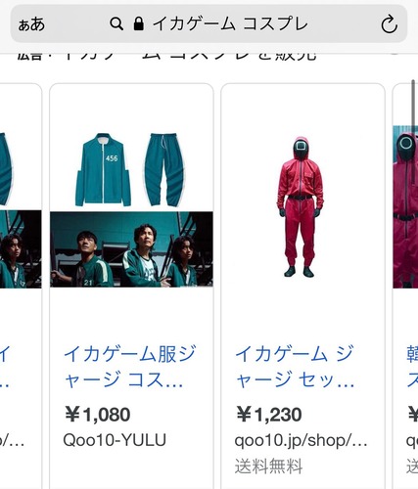Open the movie scene photo with three players

(131, 249)
